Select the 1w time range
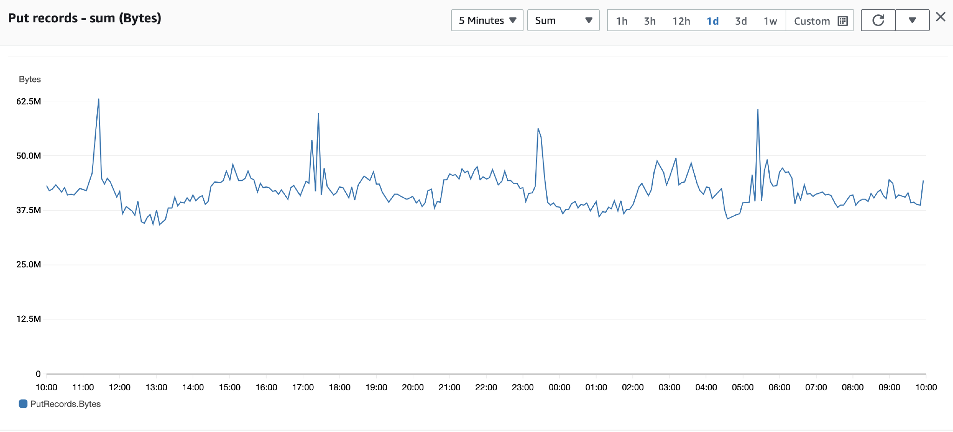 pos(770,21)
